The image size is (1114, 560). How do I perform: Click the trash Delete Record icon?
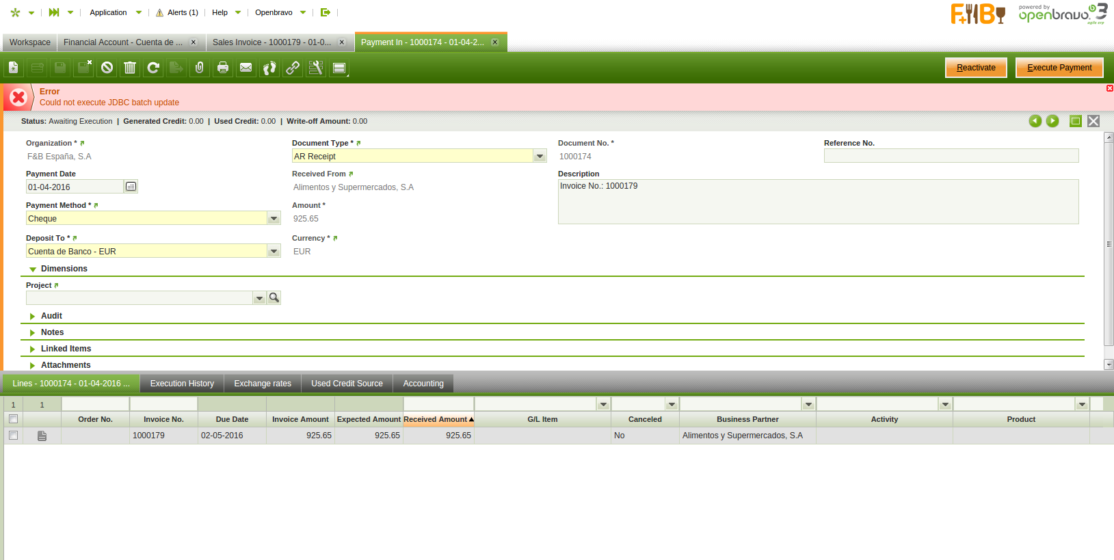click(130, 68)
